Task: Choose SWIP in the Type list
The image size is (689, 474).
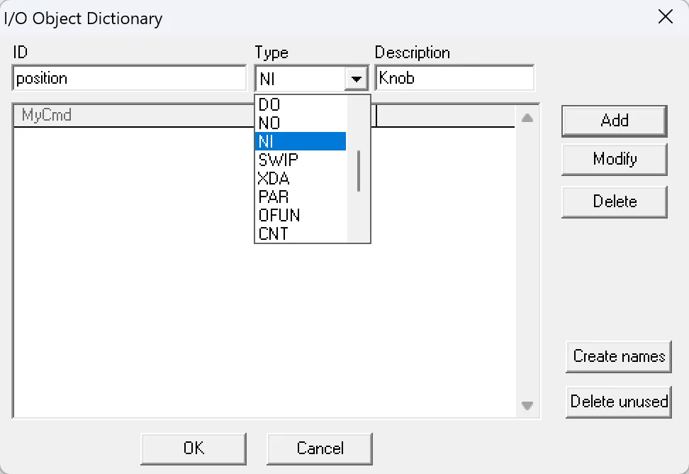Action: [x=276, y=160]
